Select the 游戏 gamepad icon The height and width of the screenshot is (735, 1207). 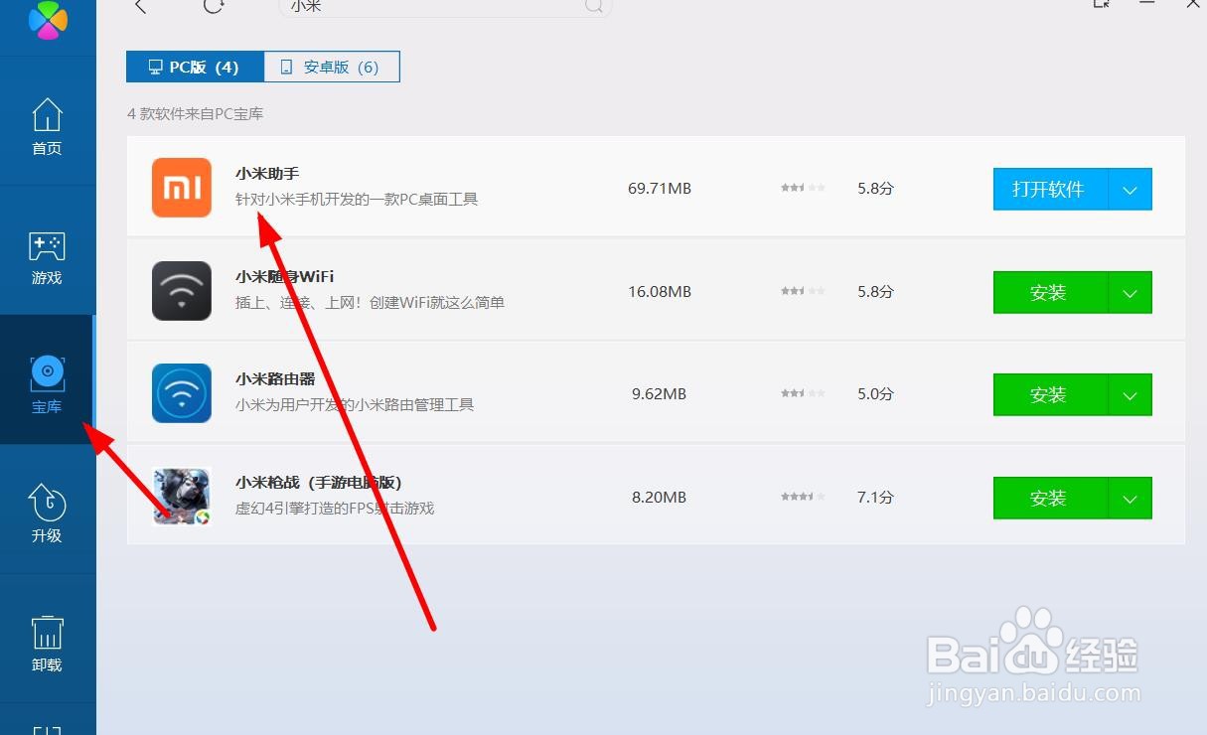click(46, 248)
